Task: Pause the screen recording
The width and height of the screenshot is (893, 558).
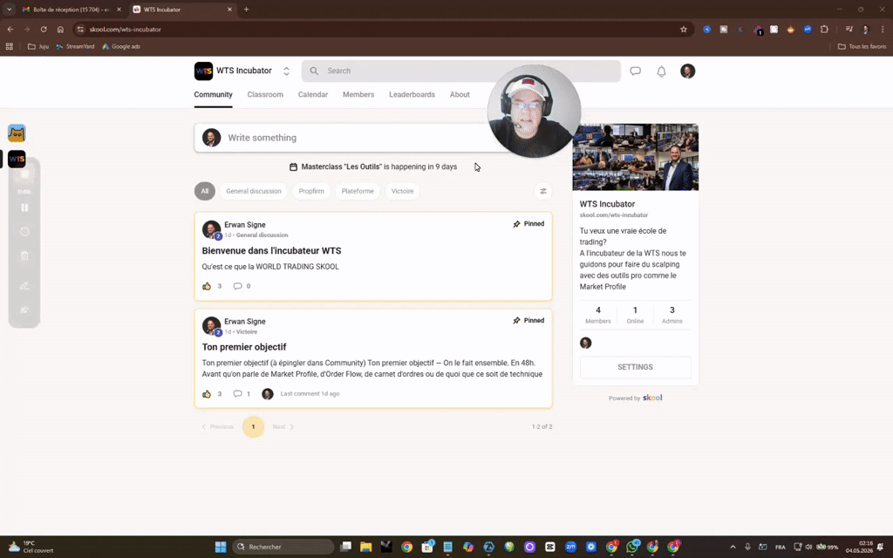Action: pyautogui.click(x=24, y=208)
